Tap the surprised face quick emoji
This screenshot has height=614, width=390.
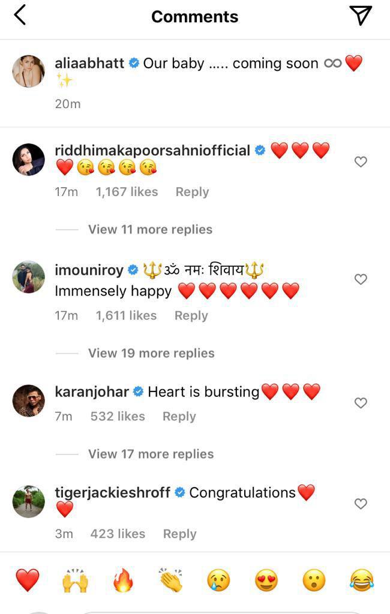(x=314, y=580)
